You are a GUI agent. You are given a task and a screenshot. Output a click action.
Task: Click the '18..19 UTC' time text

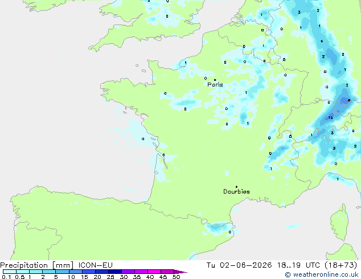pyautogui.click(x=298, y=265)
